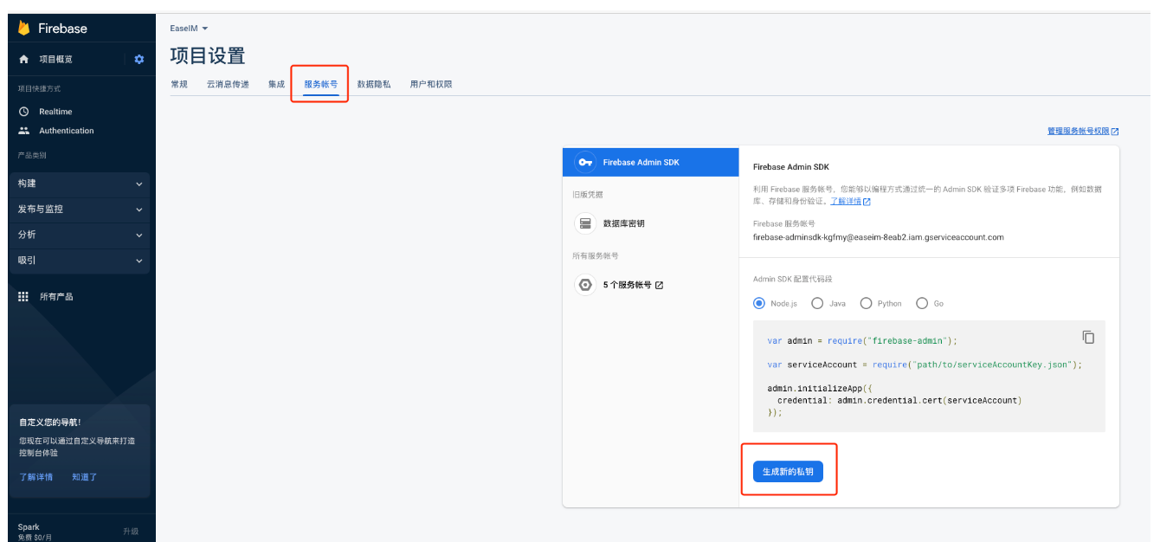
Task: Expand the 发布与监控 sidebar section
Action: tap(79, 210)
